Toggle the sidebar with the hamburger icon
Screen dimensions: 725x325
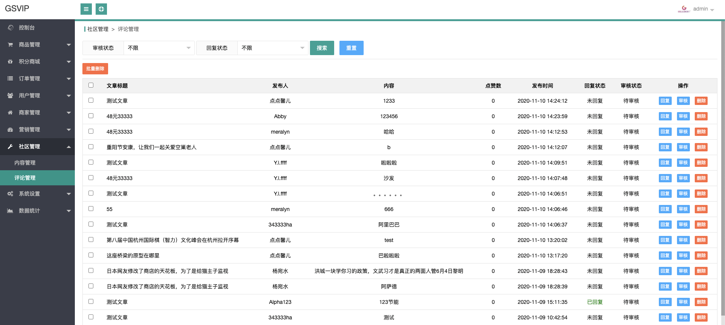86,9
